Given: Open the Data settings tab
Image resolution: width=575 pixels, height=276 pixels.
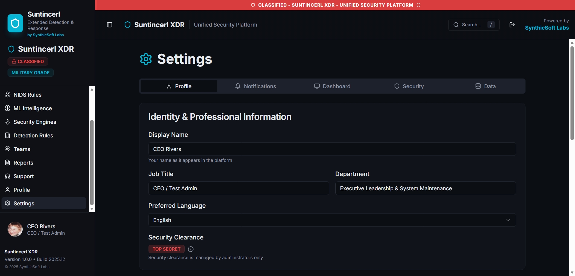Looking at the screenshot, I should point(485,86).
